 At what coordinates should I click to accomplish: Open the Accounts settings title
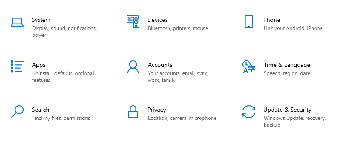(x=160, y=65)
